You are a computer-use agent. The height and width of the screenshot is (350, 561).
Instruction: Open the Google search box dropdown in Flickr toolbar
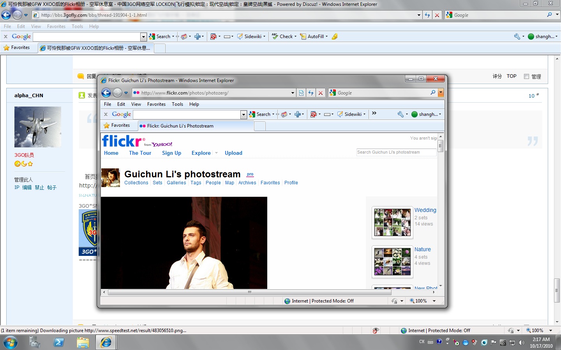(243, 114)
